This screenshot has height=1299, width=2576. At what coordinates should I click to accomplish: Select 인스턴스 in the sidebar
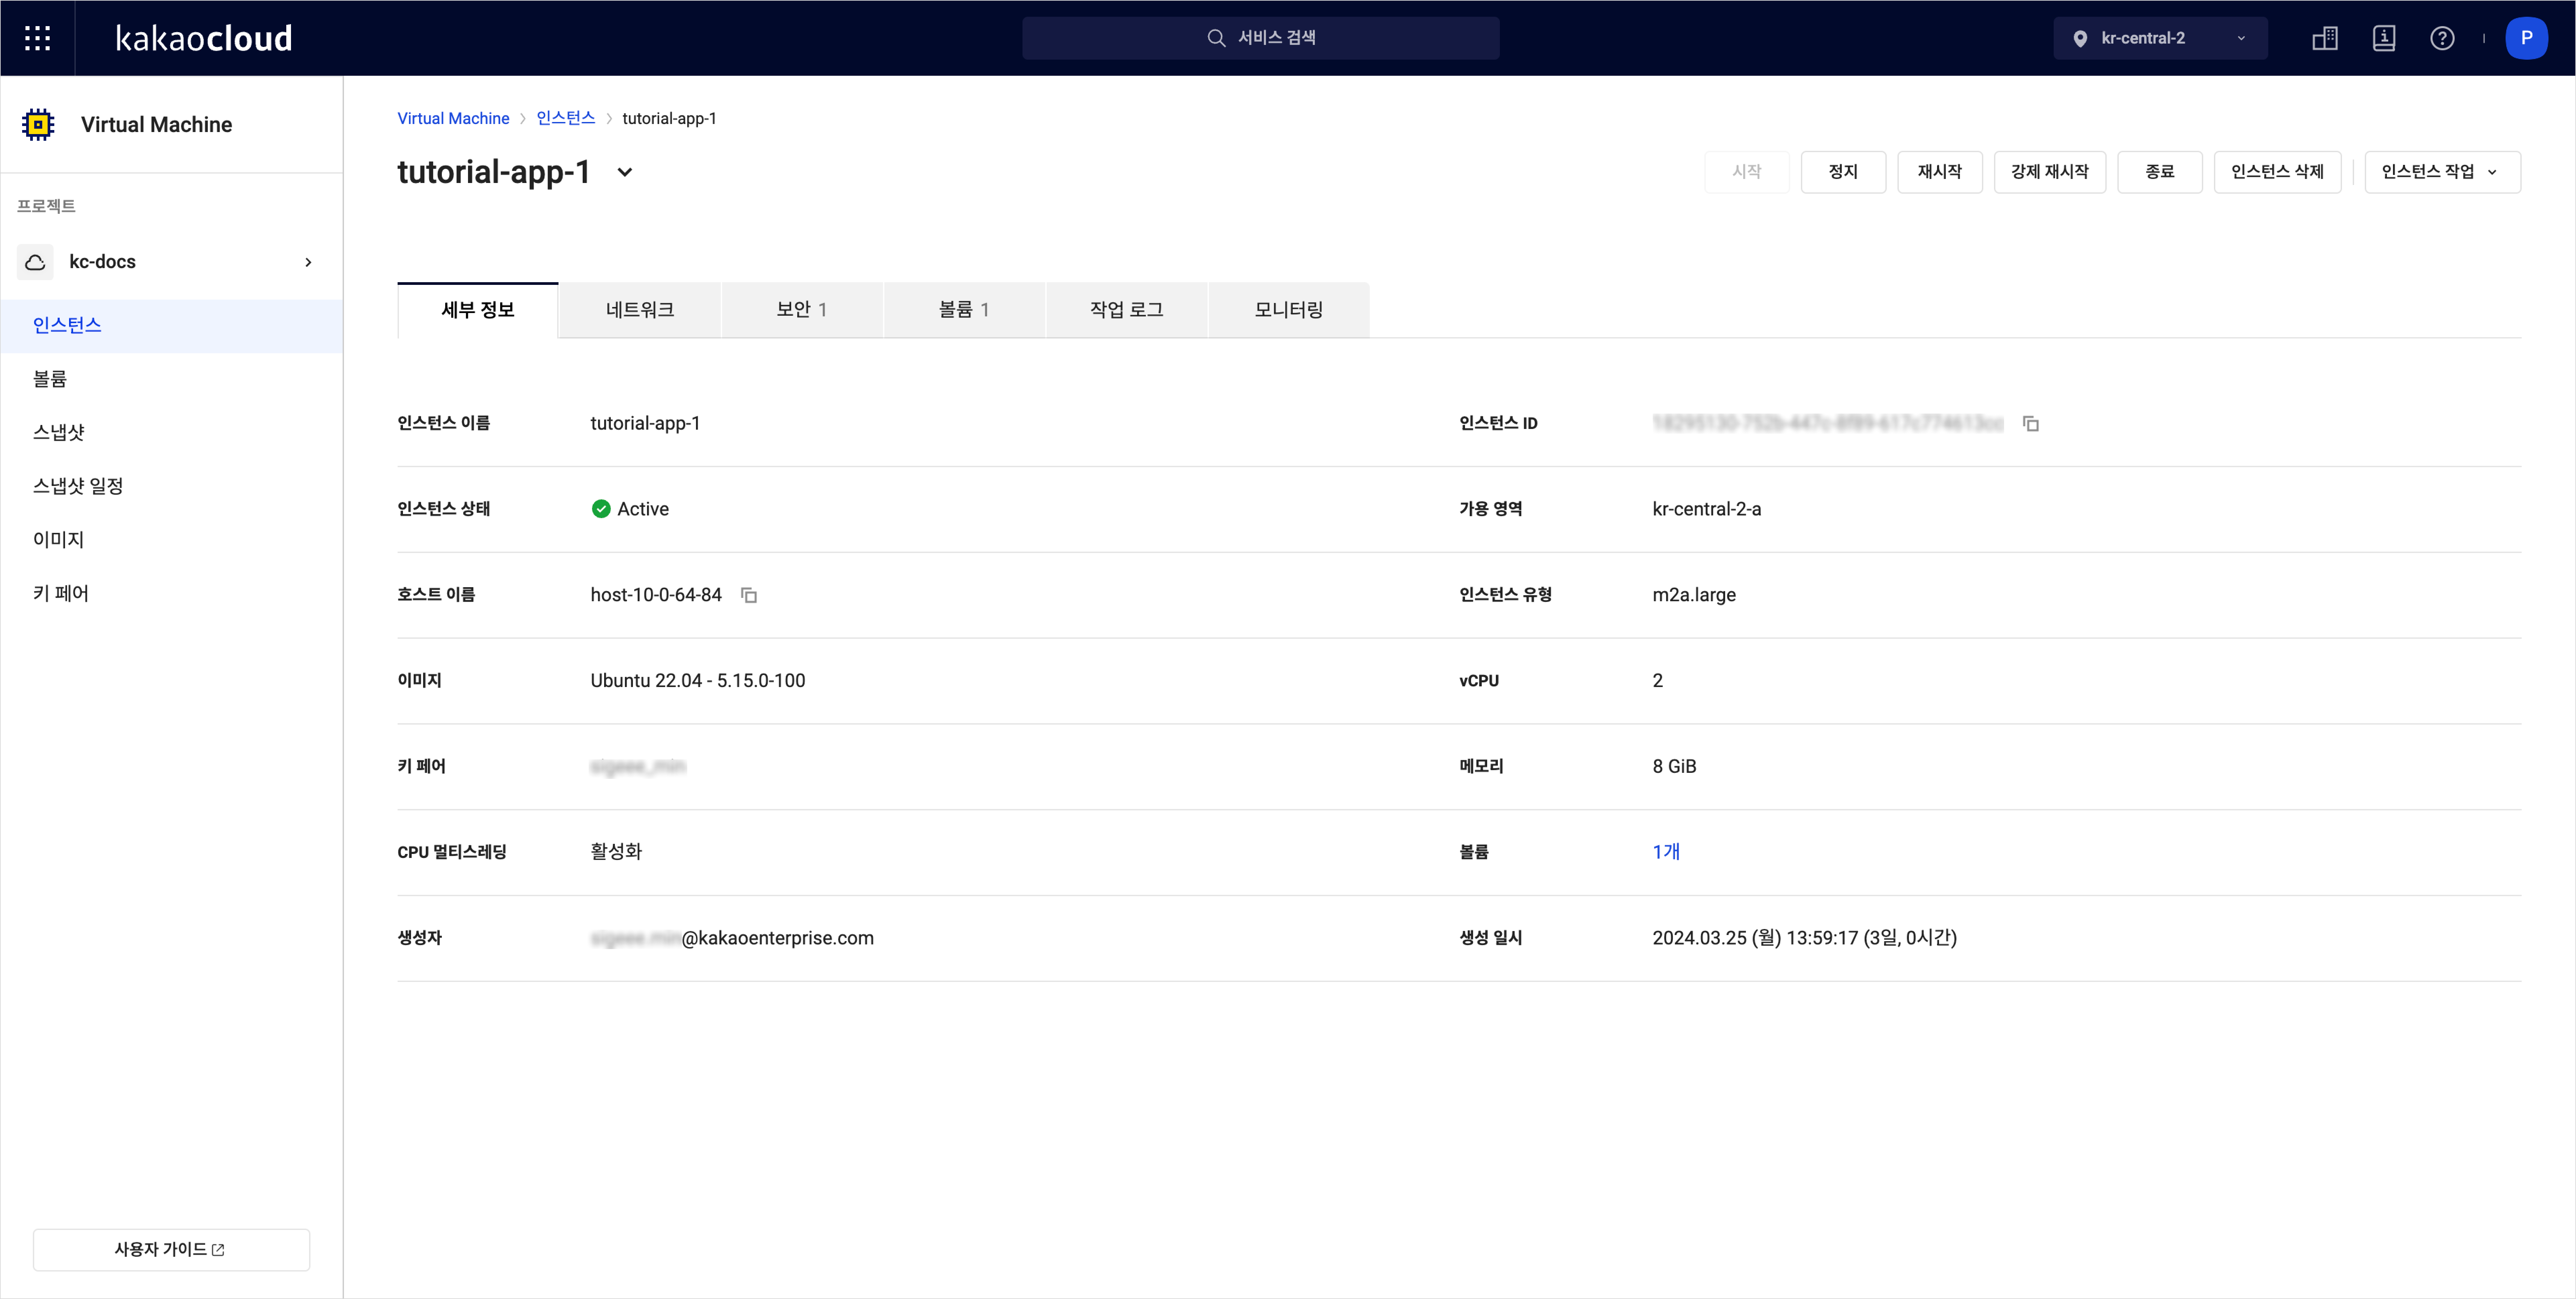172,326
